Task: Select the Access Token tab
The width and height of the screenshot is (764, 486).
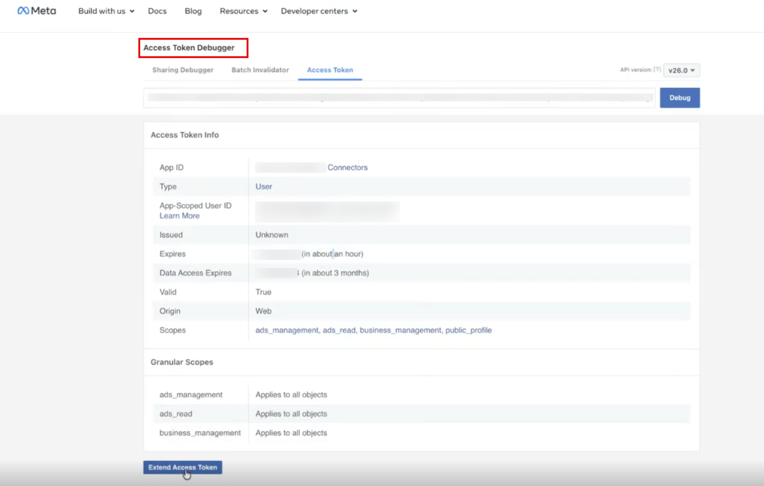Action: click(x=330, y=70)
